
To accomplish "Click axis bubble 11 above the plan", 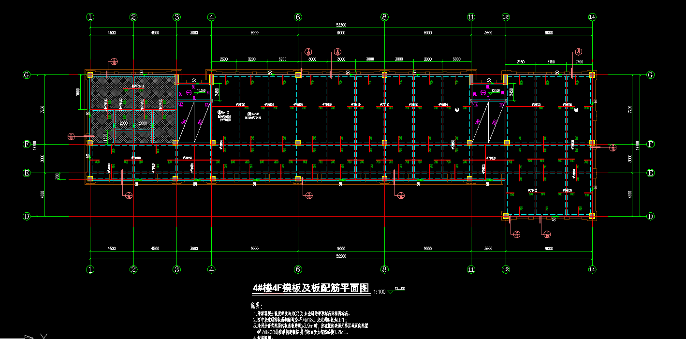I will point(471,17).
